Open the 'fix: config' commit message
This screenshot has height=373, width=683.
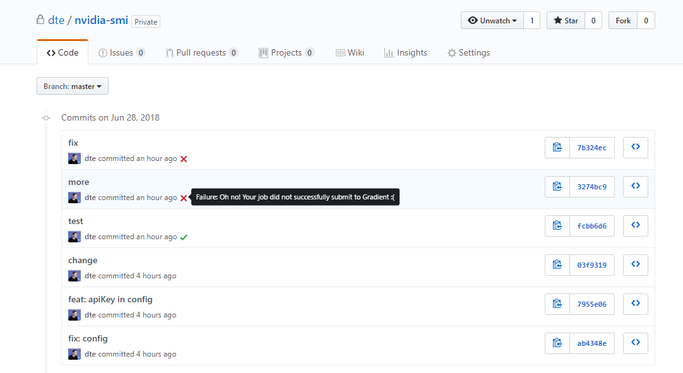point(88,338)
